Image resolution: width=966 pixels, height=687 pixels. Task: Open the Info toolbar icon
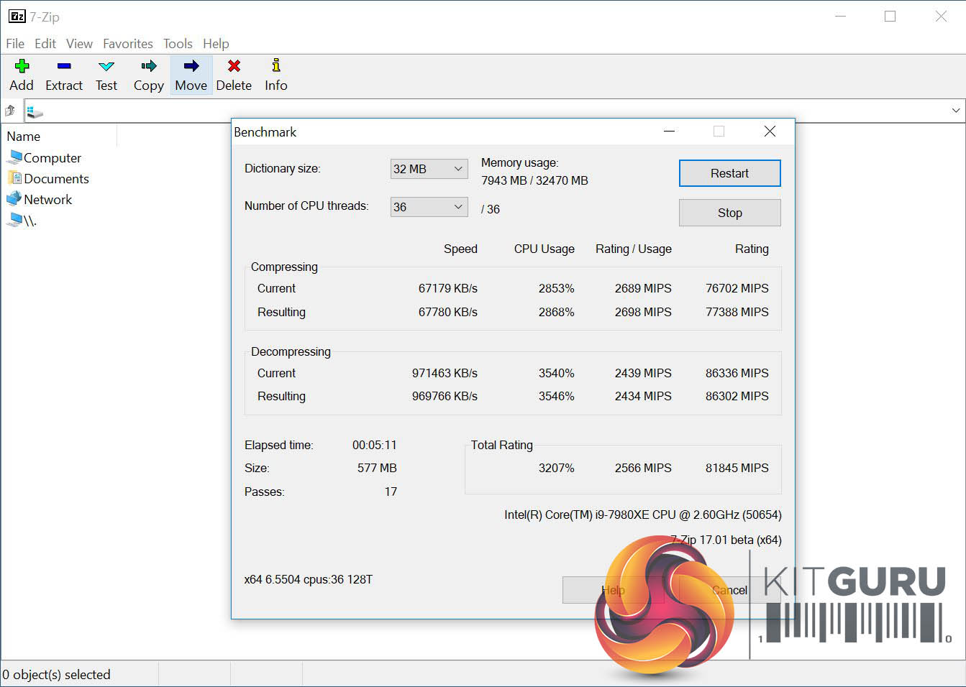click(275, 67)
